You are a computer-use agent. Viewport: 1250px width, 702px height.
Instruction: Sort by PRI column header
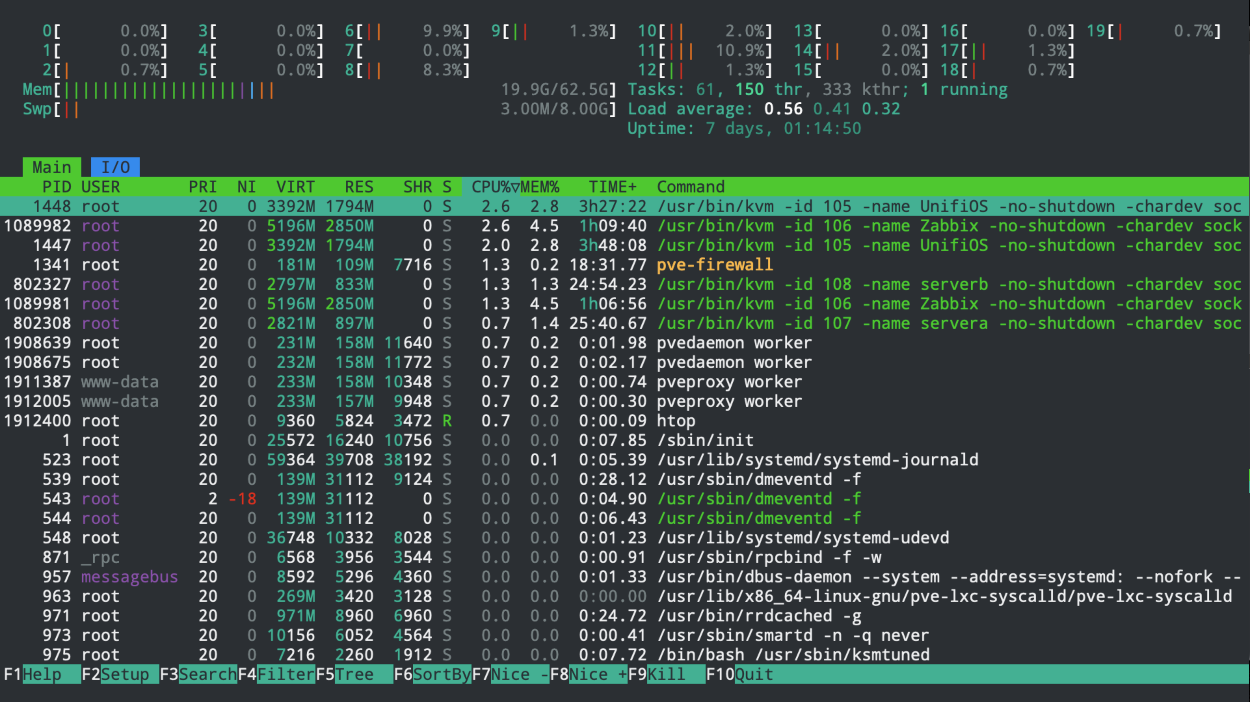click(x=203, y=187)
